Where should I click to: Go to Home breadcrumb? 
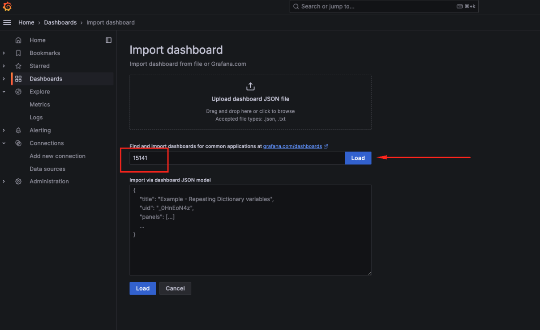coord(26,22)
